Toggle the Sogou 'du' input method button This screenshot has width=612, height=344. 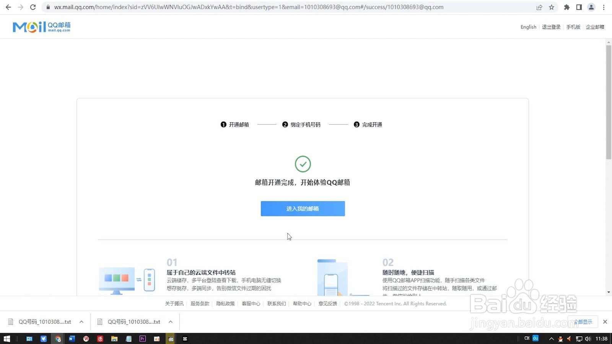pyautogui.click(x=535, y=338)
